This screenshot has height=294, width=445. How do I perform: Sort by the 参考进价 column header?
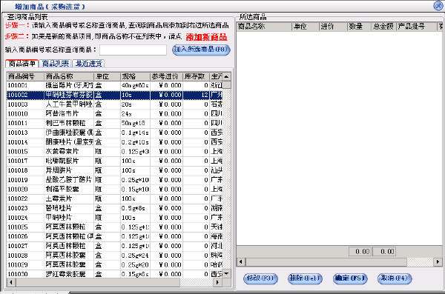click(166, 76)
